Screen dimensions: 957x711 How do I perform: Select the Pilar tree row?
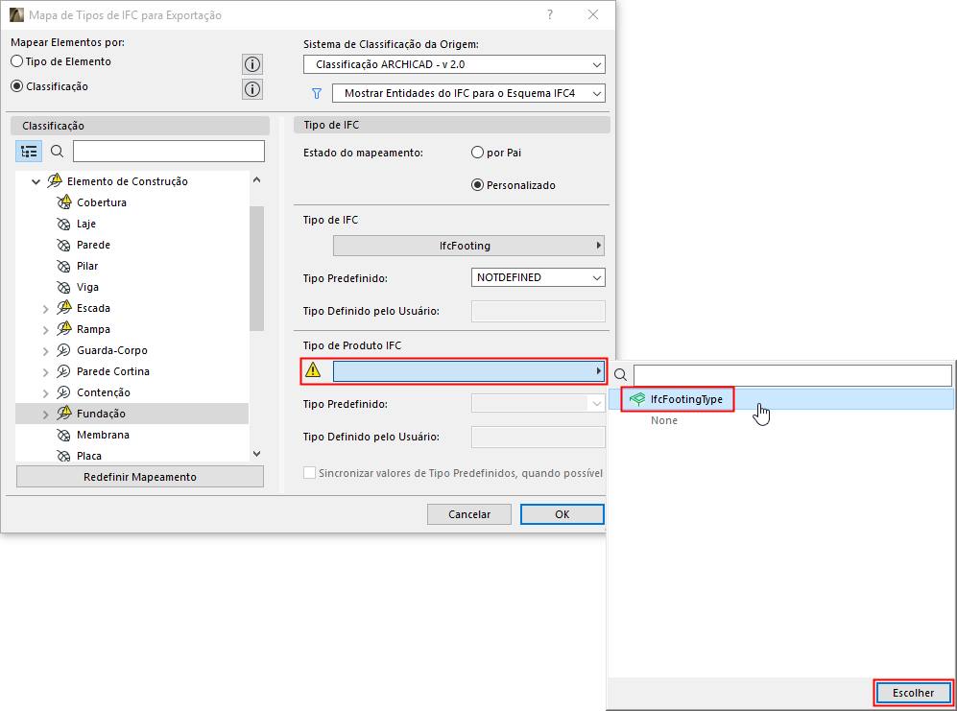pos(132,266)
